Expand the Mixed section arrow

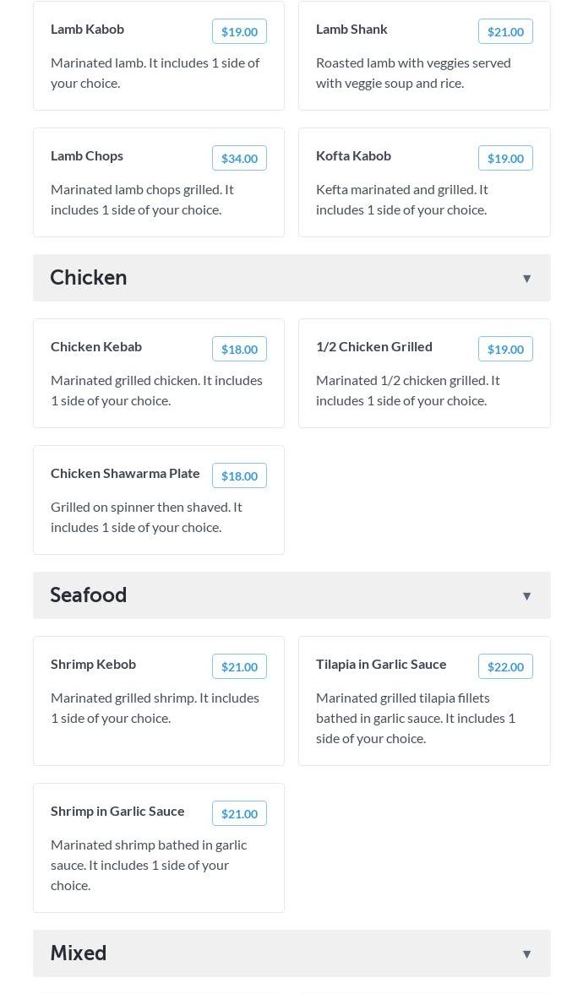pos(526,954)
